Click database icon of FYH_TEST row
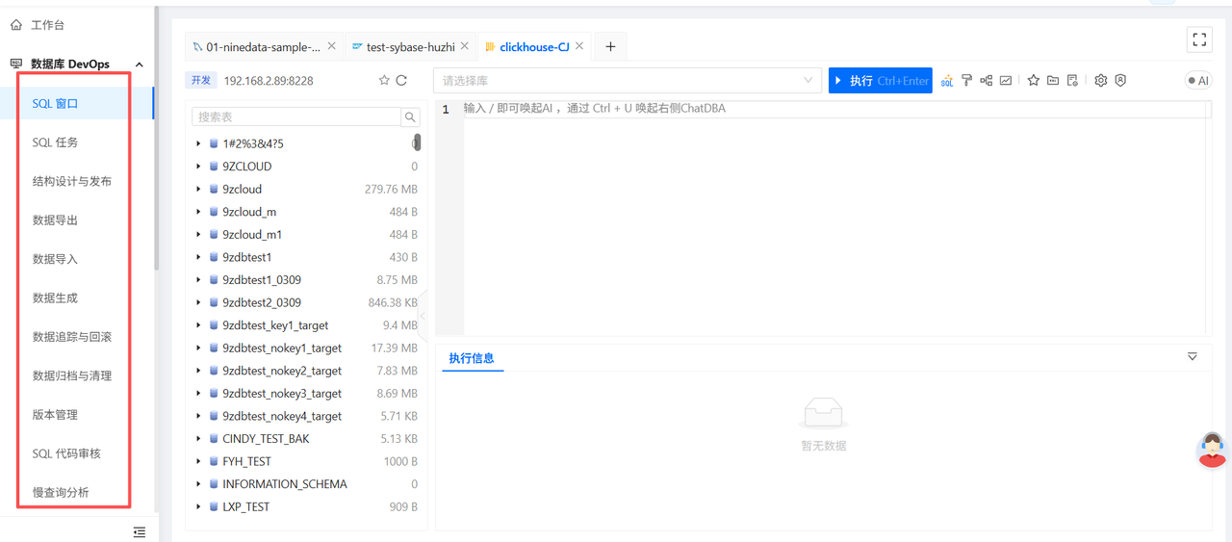 point(214,462)
